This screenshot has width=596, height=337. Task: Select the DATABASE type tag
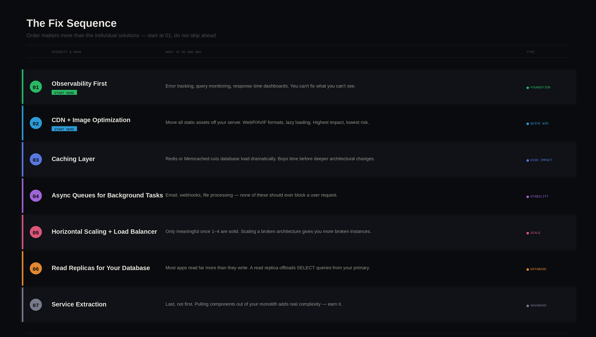tap(538, 269)
